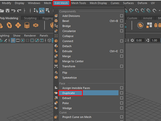Click the Save scene floppy disk icon
The image size is (161, 121).
[x=7, y=11]
